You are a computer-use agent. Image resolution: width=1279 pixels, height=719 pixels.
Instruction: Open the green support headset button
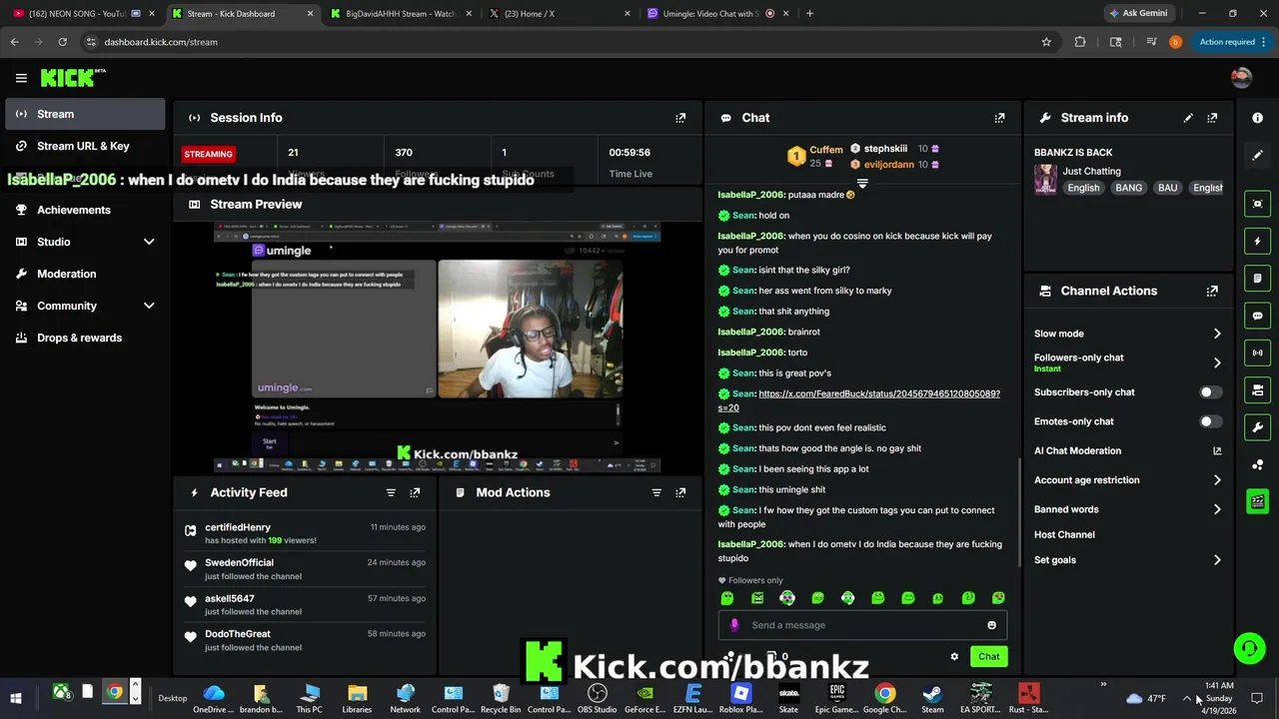pos(1249,649)
